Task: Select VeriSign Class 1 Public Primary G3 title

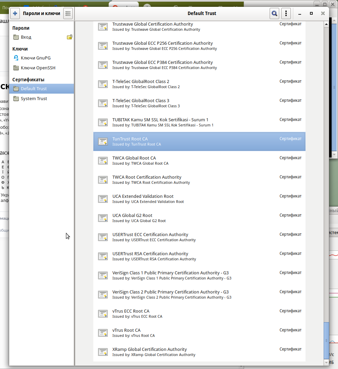Action: coord(171,273)
